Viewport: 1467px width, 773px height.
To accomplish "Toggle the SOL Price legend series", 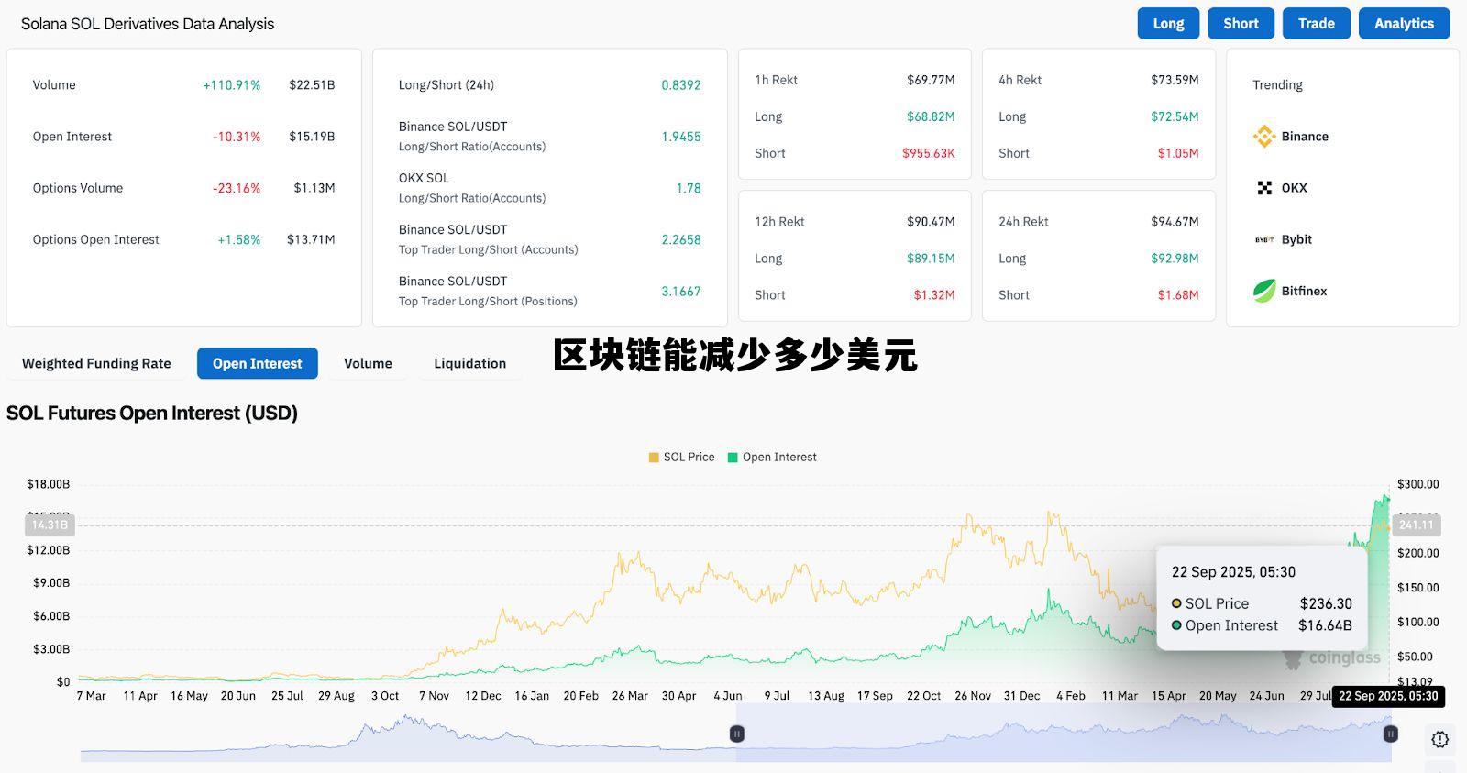I will pos(681,457).
